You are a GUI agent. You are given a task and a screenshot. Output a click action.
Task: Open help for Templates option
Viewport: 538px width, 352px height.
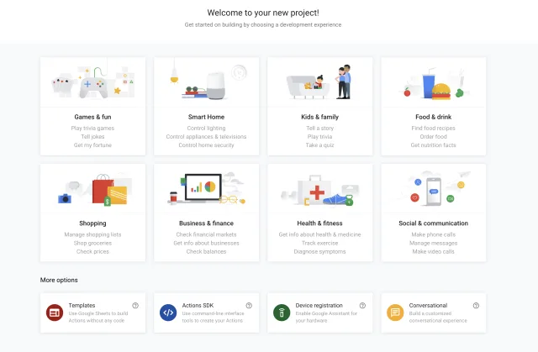[135, 306]
